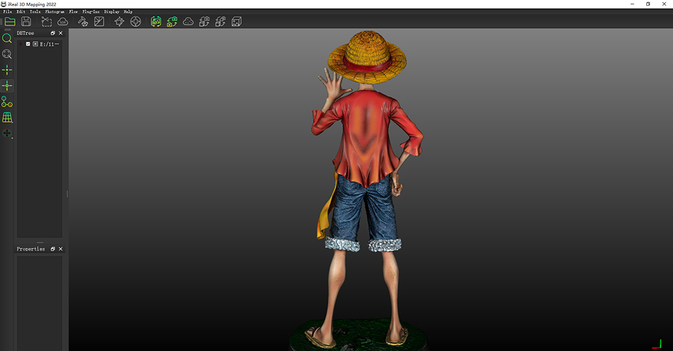Select the green magnifier zoom tool
Screen dimensions: 673x351
[7, 38]
